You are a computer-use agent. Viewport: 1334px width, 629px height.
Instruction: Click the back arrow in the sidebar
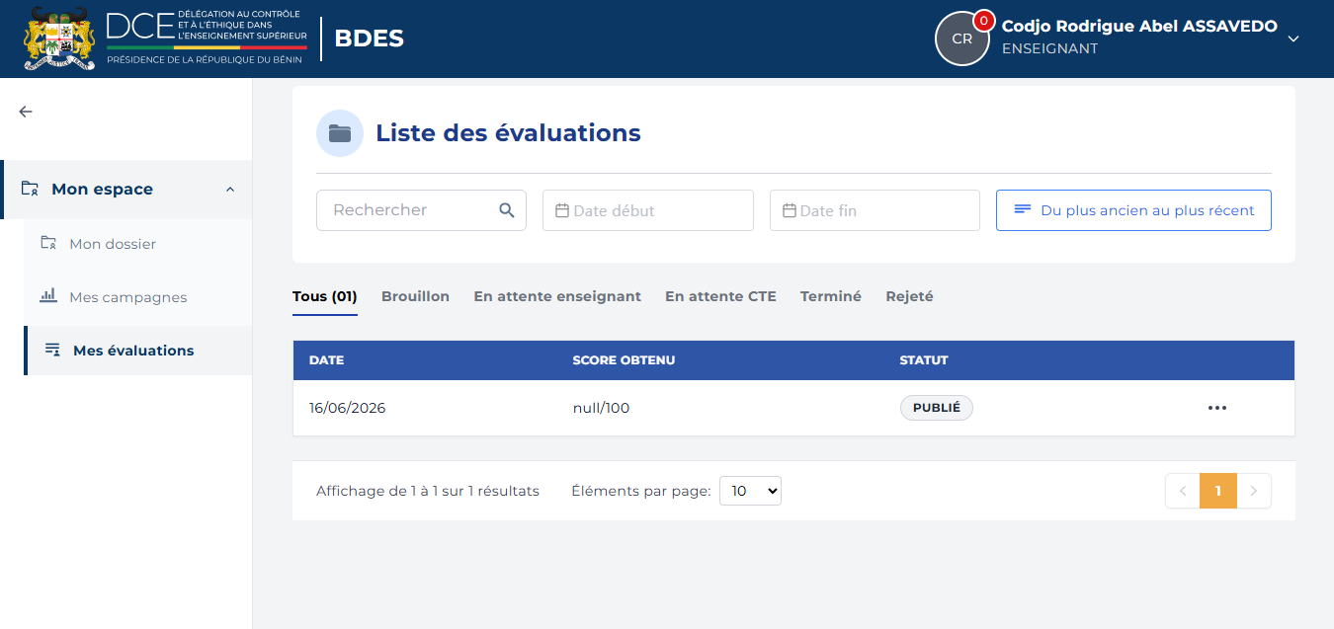coord(26,112)
